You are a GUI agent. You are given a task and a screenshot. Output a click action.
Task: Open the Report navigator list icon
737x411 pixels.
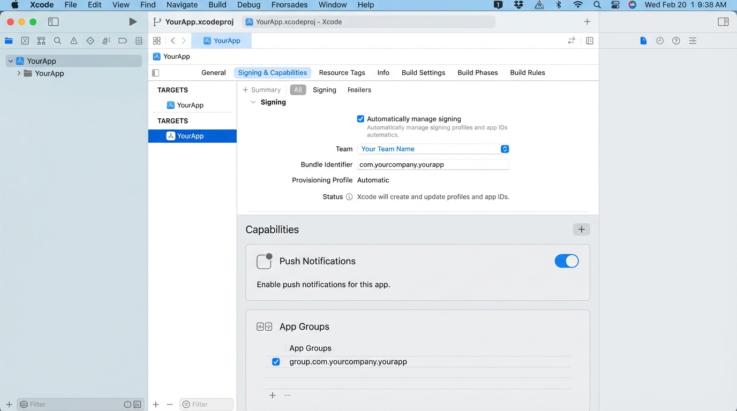(139, 40)
